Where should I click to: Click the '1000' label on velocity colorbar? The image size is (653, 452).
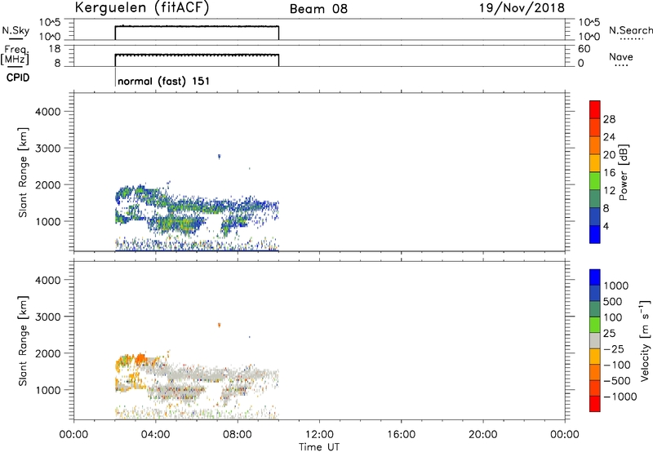(x=616, y=286)
